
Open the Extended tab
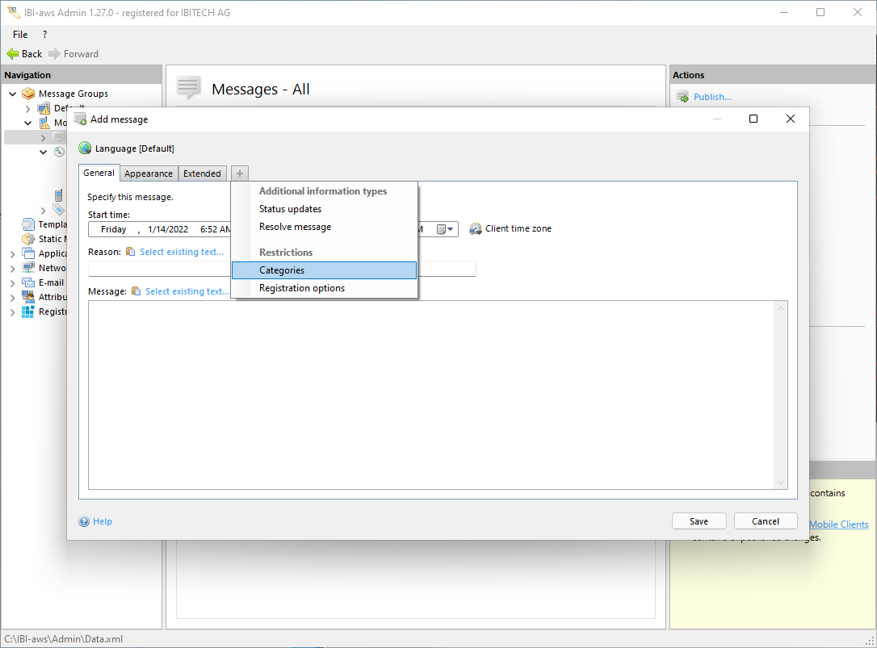click(x=202, y=173)
